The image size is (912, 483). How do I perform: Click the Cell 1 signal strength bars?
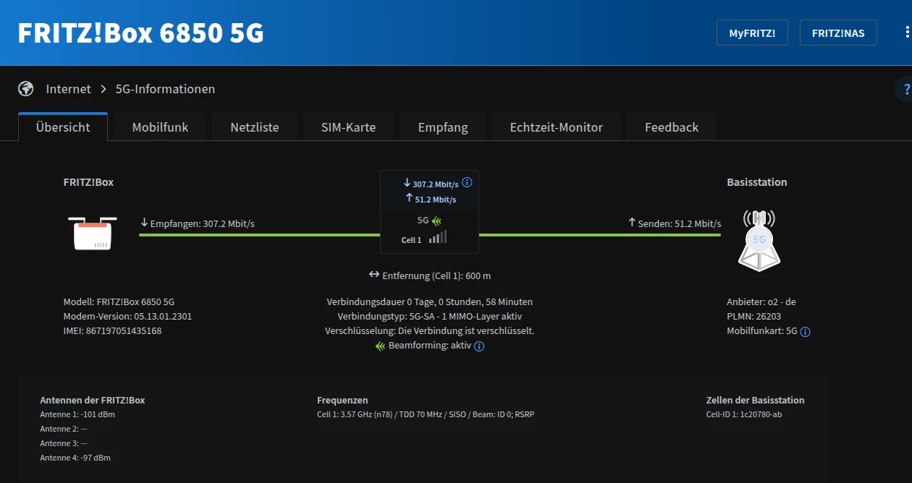438,237
